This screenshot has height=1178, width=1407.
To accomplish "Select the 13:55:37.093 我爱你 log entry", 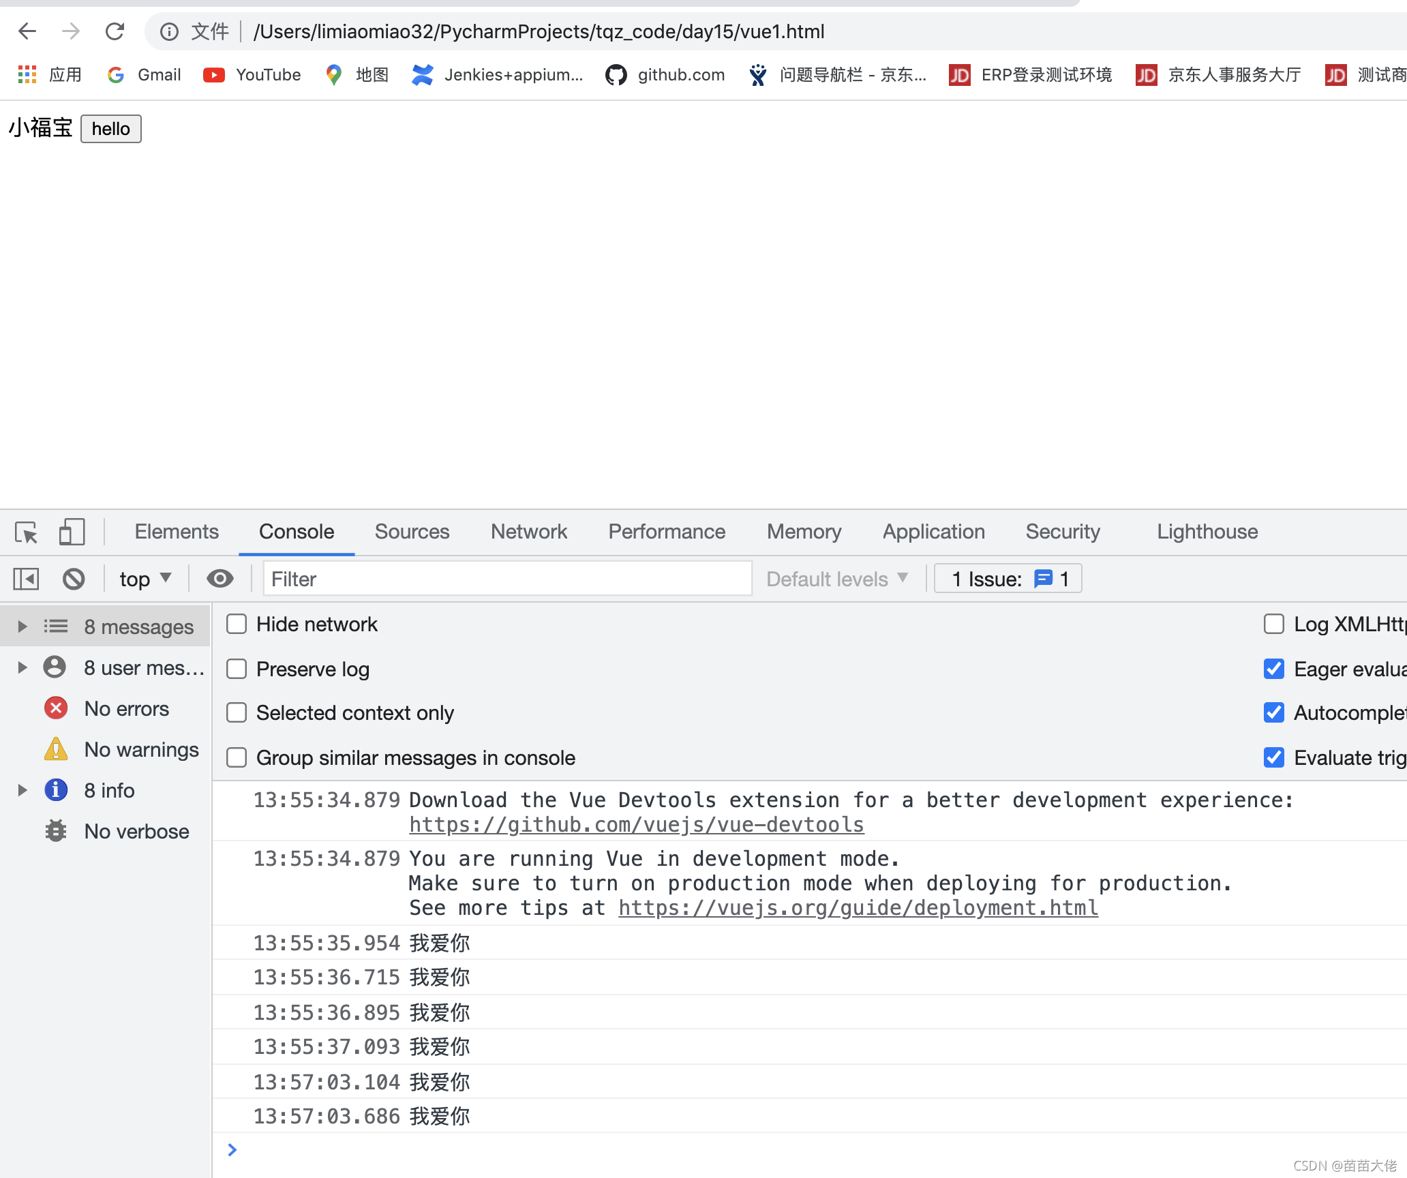I will click(x=810, y=1047).
